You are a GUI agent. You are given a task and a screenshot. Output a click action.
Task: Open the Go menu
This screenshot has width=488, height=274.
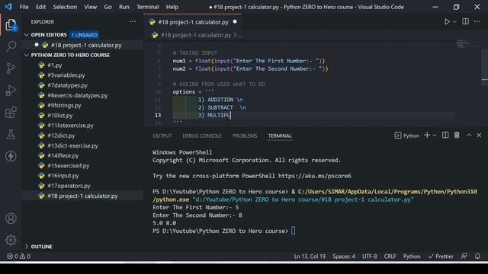tap(108, 7)
